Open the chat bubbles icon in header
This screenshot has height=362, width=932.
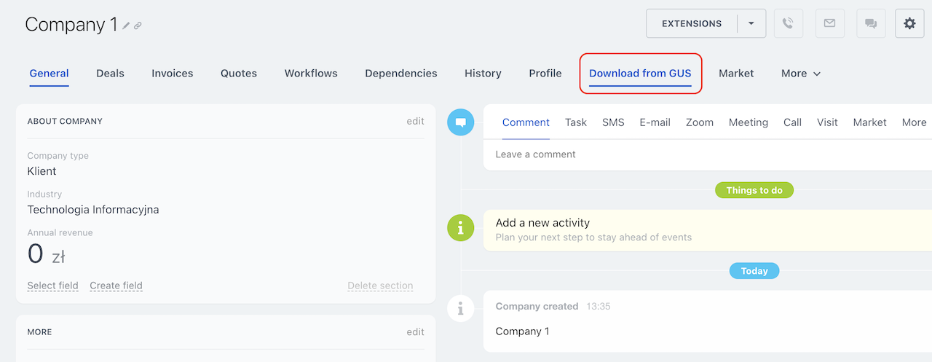(870, 23)
